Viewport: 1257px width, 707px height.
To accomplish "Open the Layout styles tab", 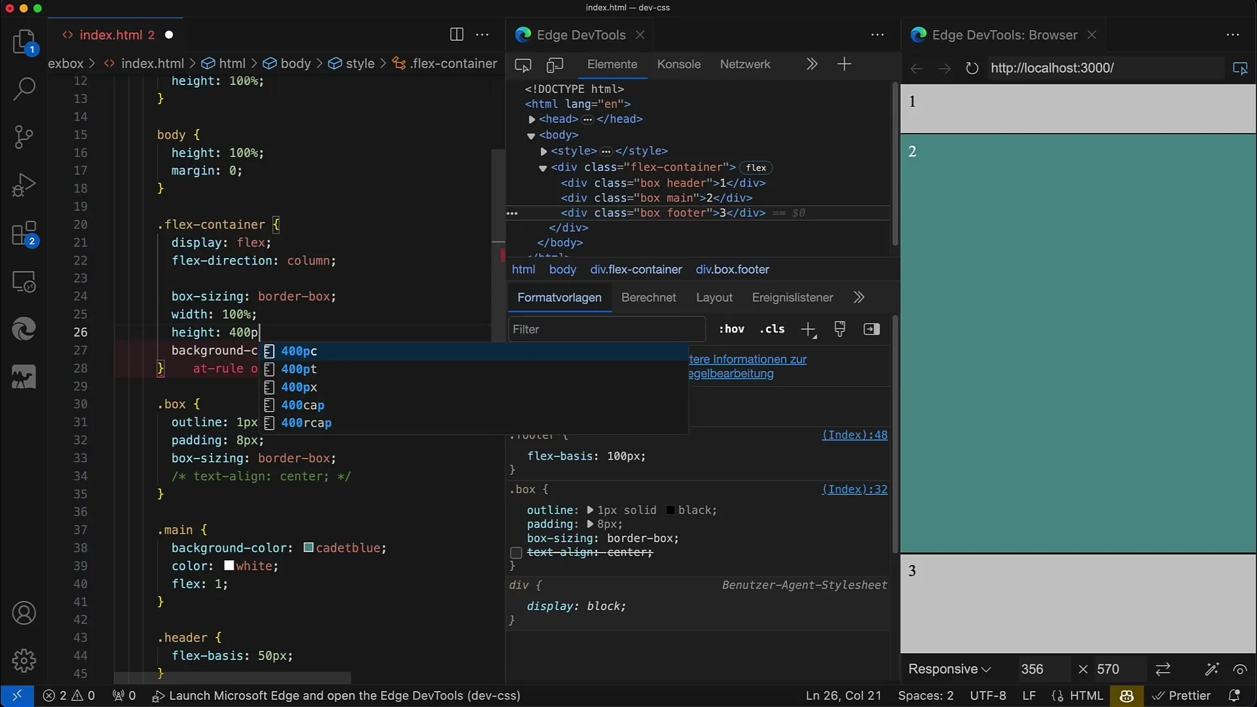I will [714, 298].
